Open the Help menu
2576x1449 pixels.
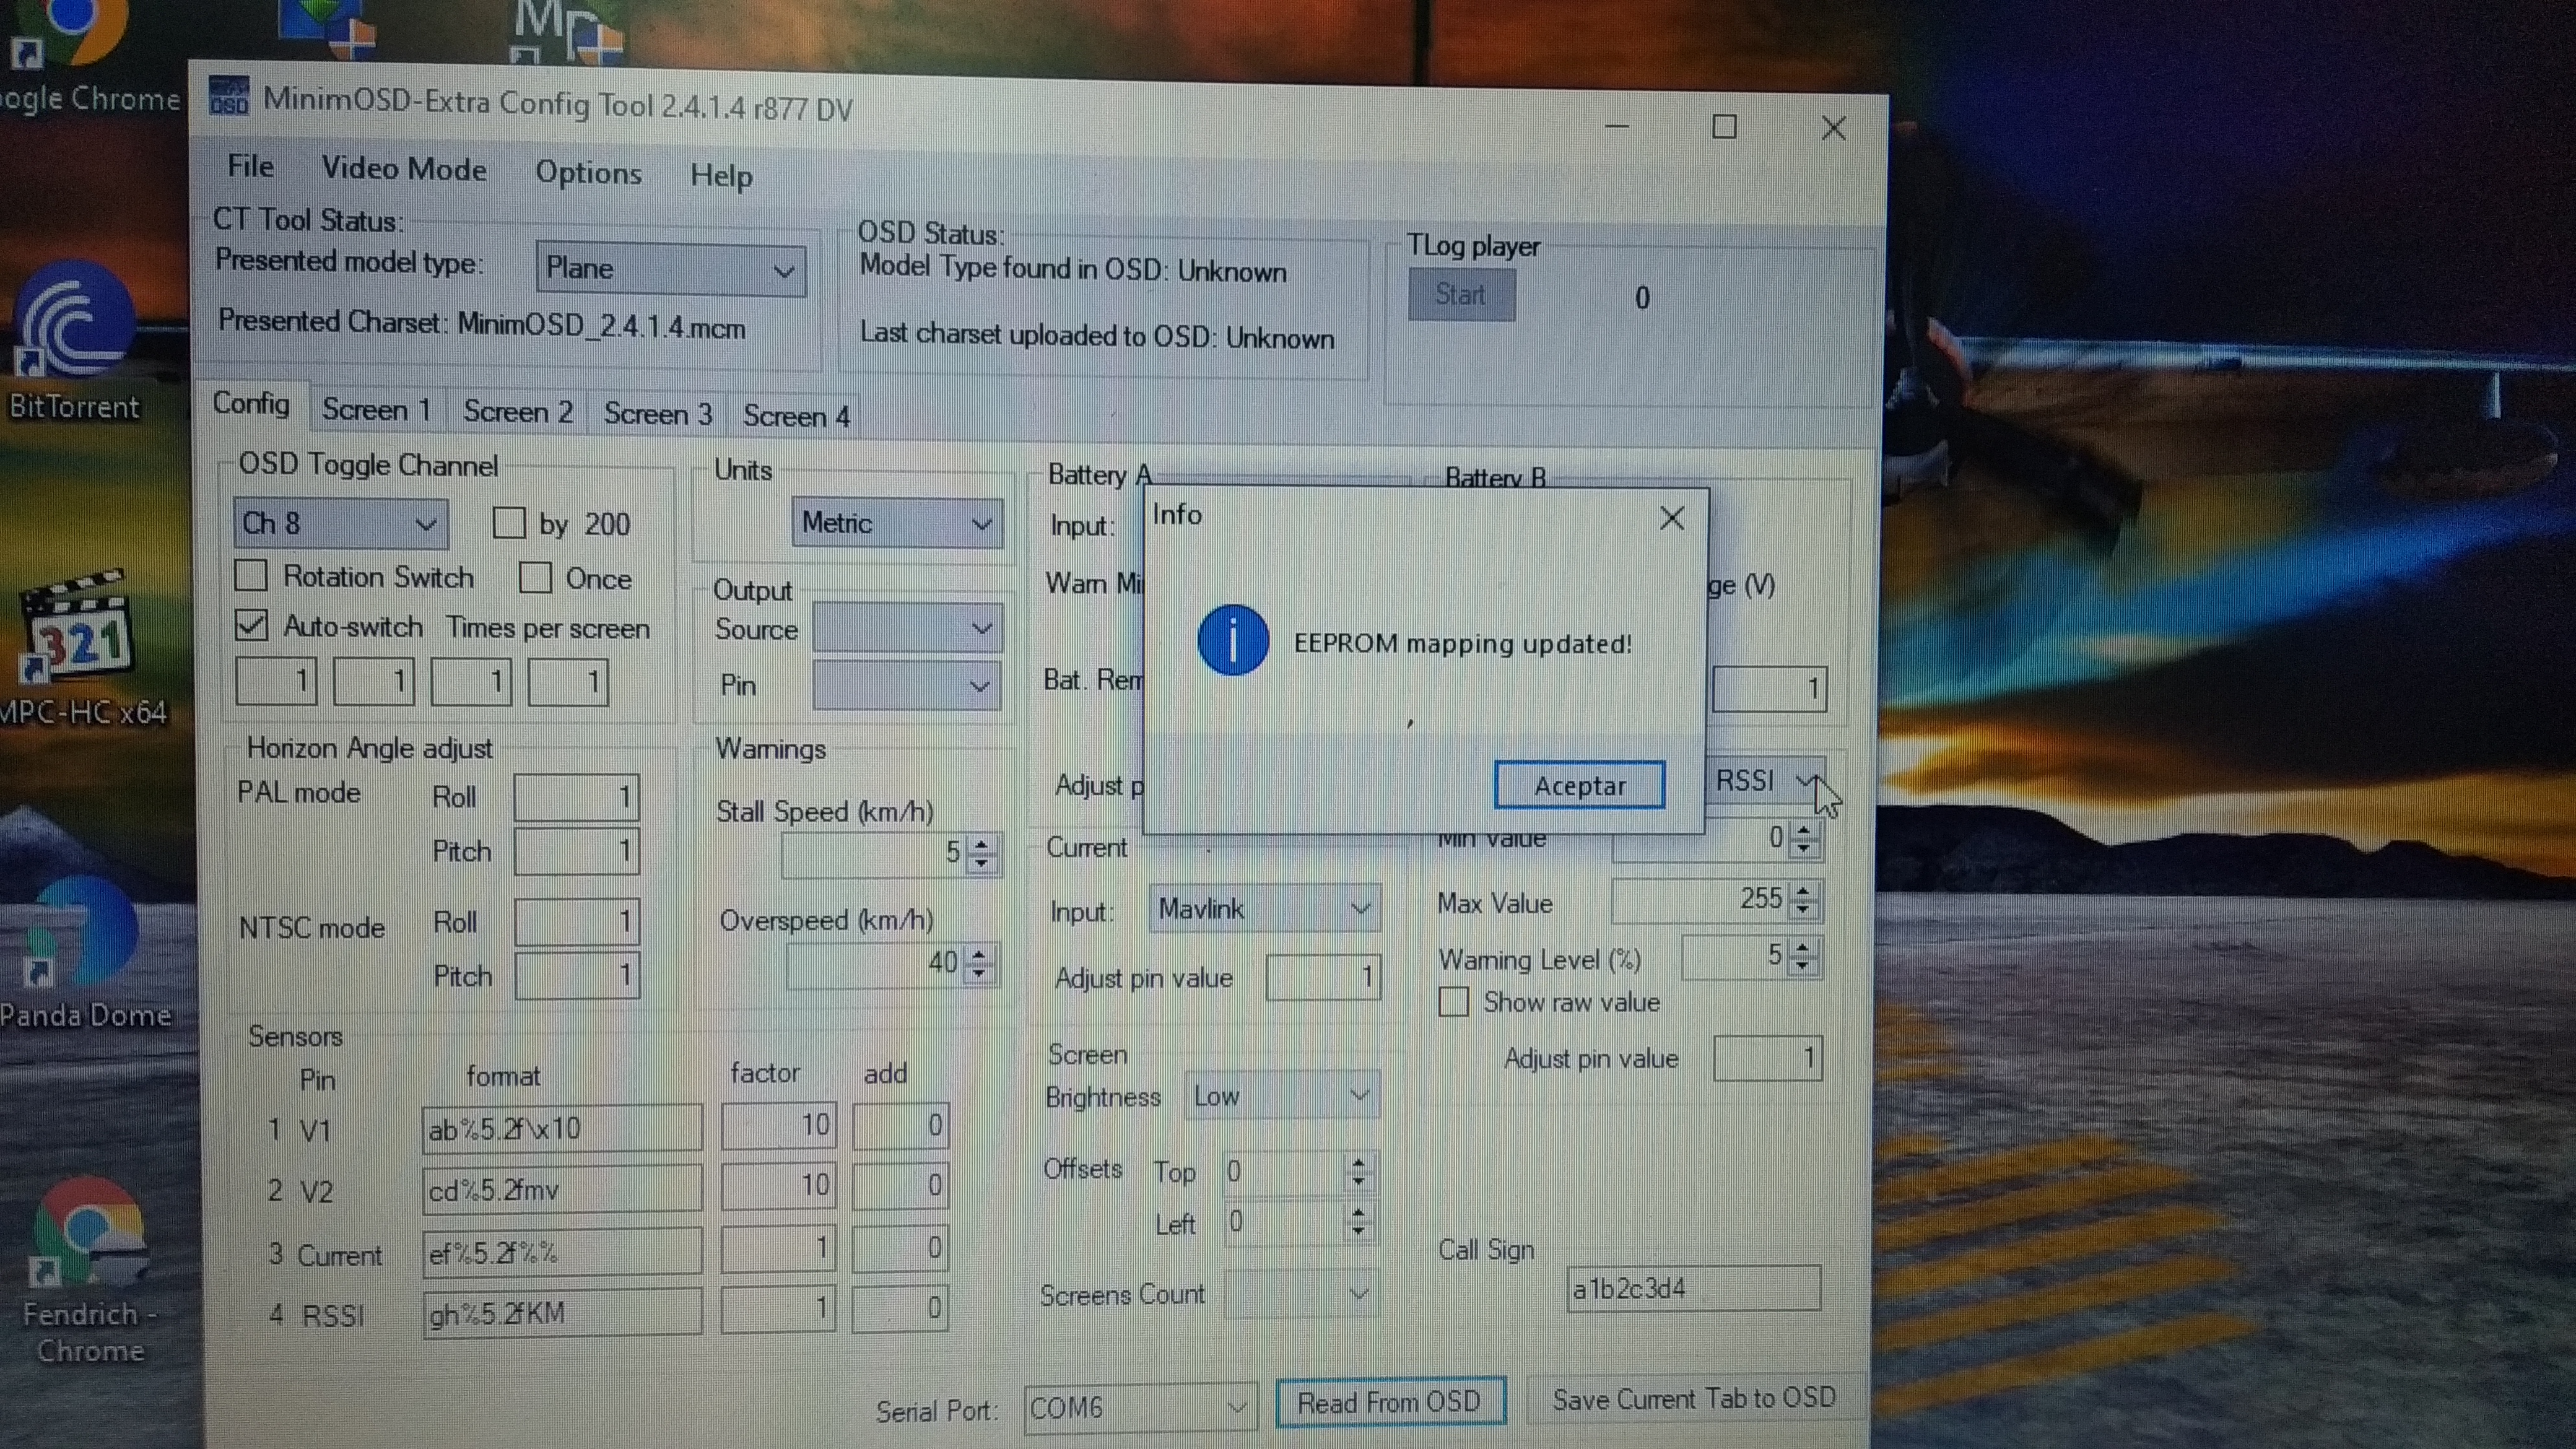(721, 175)
